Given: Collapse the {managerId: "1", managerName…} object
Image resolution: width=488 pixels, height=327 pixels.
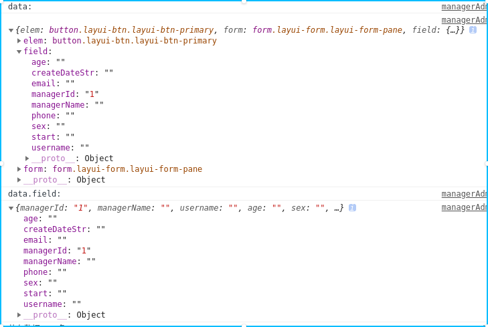Looking at the screenshot, I should [x=11, y=208].
